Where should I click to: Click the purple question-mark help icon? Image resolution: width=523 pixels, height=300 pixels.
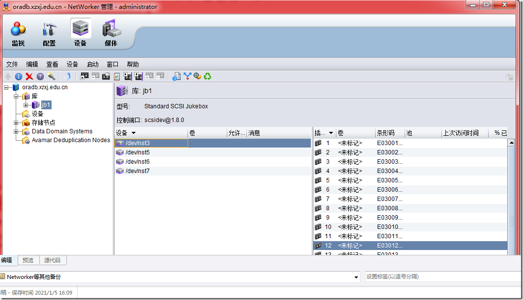point(40,76)
